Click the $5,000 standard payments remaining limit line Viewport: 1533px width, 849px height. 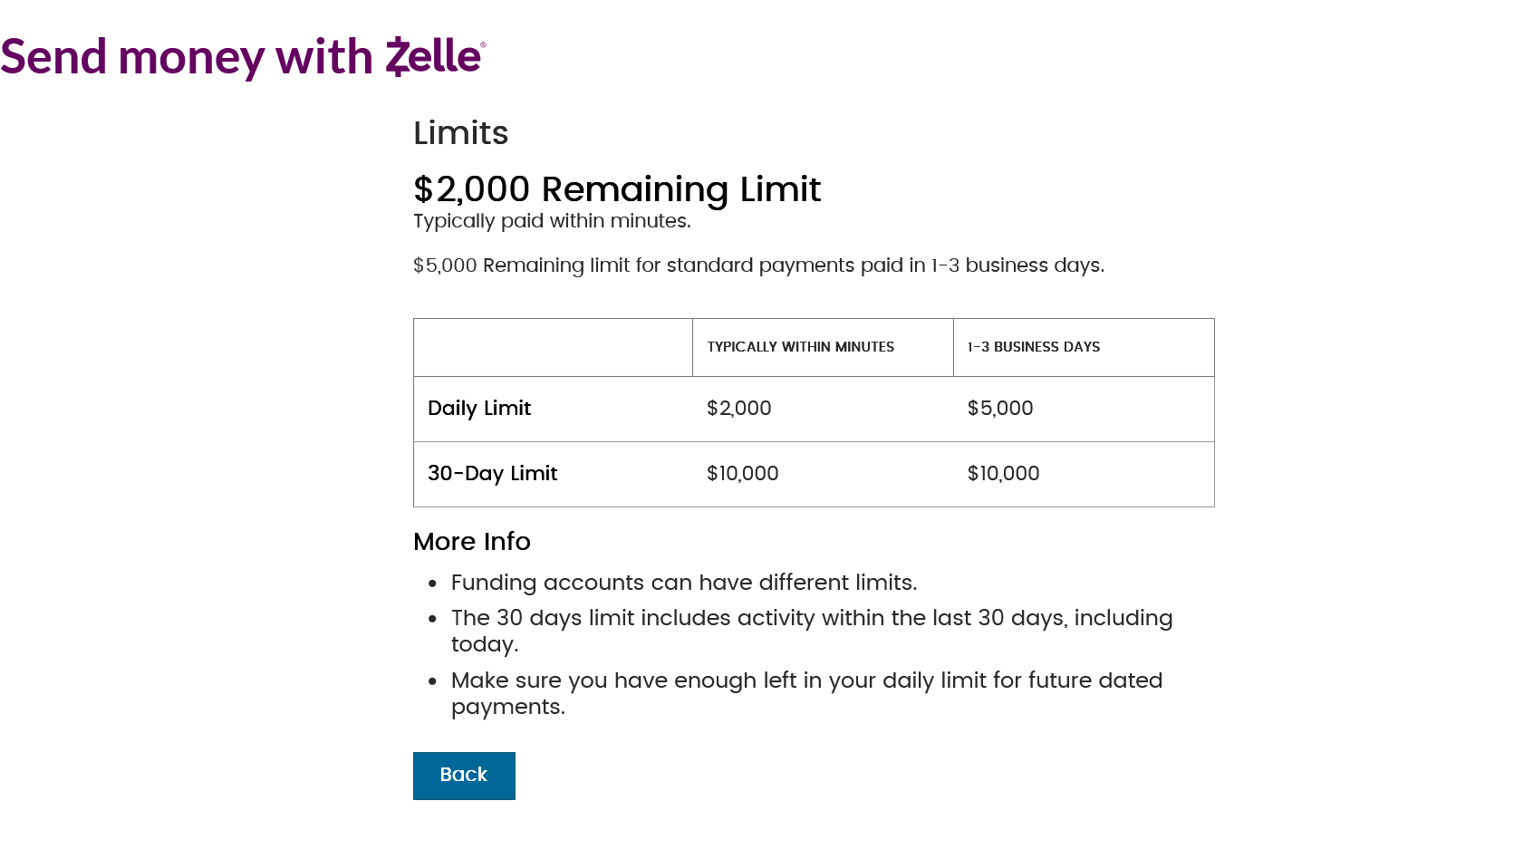point(757,265)
